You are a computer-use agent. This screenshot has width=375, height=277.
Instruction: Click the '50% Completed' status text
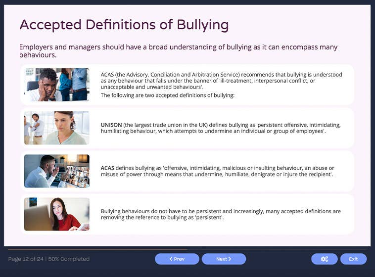[69, 259]
